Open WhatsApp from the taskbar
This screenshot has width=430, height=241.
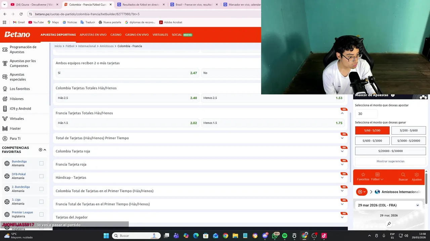pyautogui.click(x=275, y=236)
